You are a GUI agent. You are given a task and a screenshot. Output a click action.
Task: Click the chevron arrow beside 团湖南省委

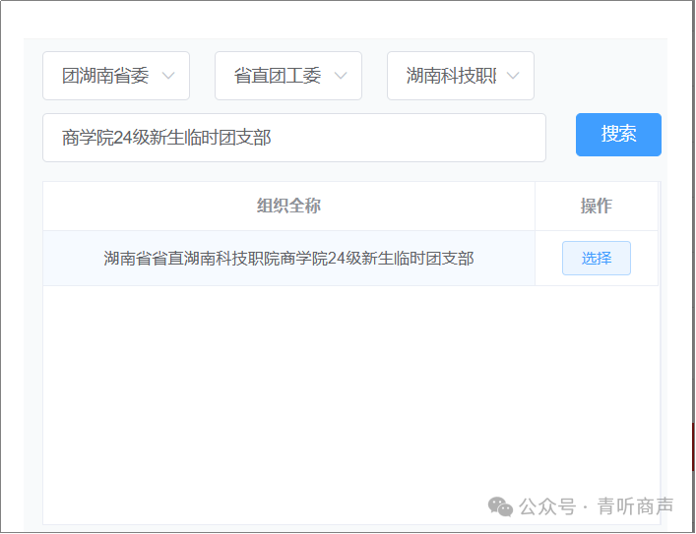coord(168,77)
